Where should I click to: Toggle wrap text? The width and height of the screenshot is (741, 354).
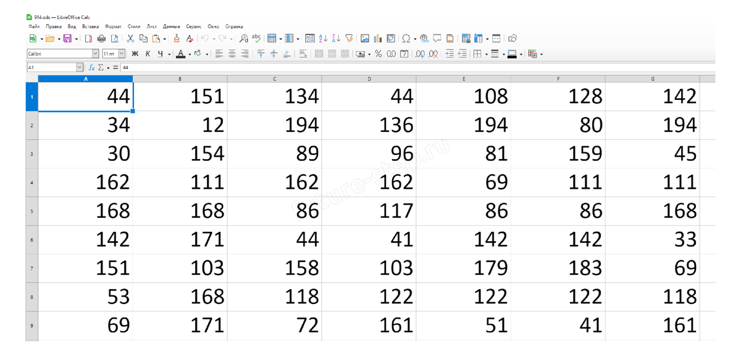pos(303,54)
